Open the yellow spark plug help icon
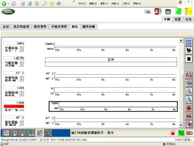 pyautogui.click(x=188, y=11)
